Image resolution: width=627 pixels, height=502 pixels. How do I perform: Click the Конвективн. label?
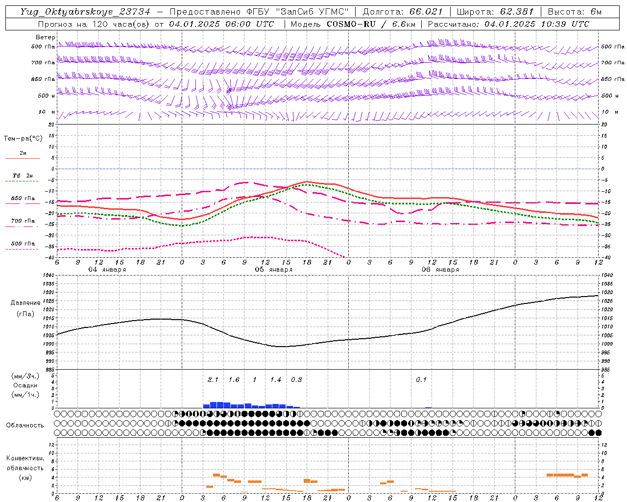(x=25, y=458)
